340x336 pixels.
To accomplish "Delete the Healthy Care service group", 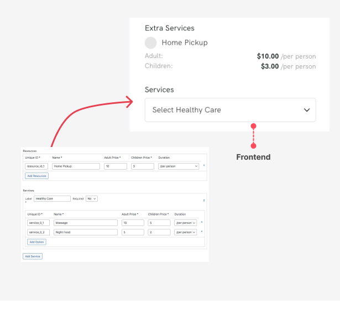I will 204,200.
